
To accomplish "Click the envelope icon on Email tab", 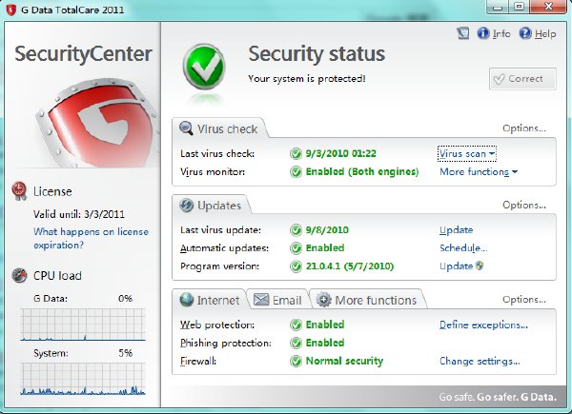I will click(261, 300).
